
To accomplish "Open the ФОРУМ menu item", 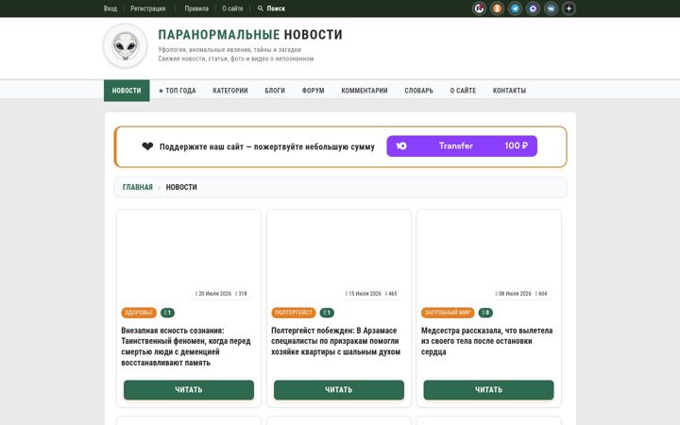I will 314,91.
